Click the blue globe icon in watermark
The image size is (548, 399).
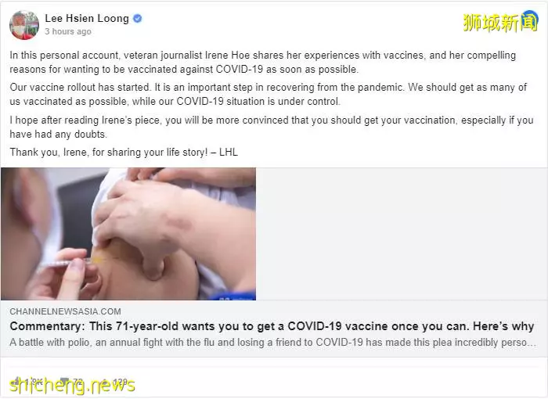pyautogui.click(x=529, y=20)
